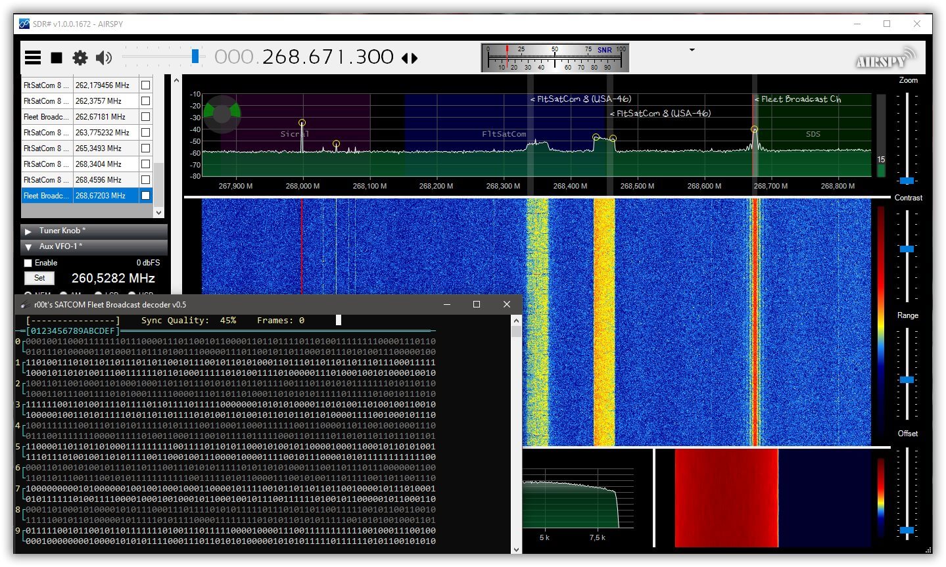Enable the Aux VFO-1 checkbox
Viewport: 946px width, 567px height.
point(27,262)
